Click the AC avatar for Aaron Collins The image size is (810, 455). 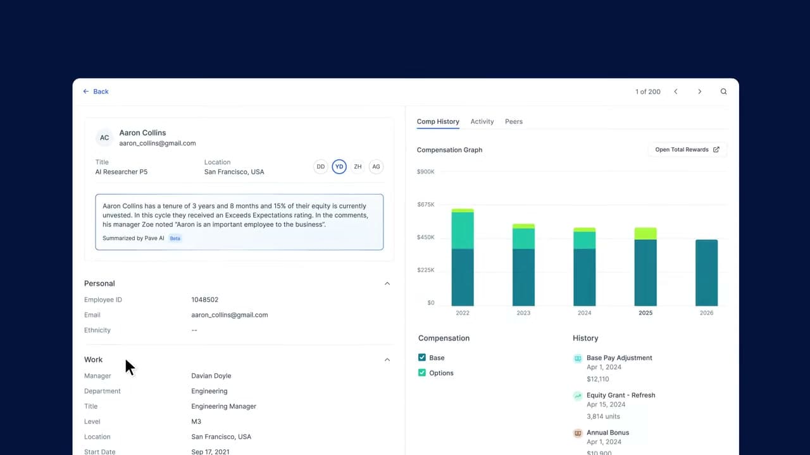[x=104, y=138]
